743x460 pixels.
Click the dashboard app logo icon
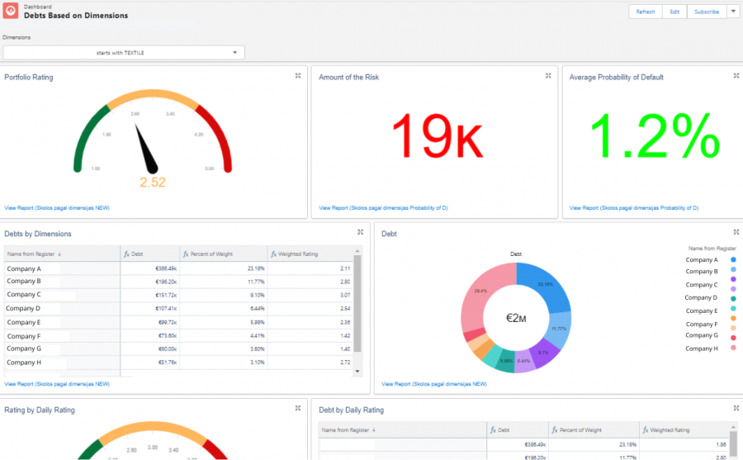tap(11, 11)
